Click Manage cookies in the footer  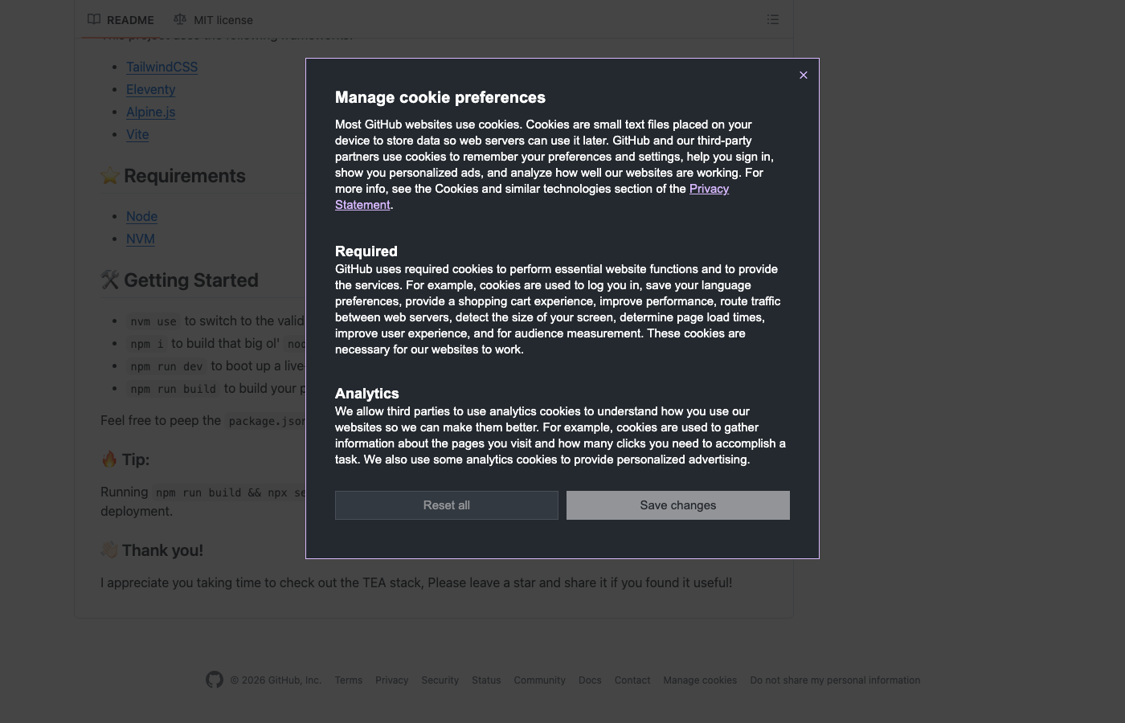pos(699,680)
